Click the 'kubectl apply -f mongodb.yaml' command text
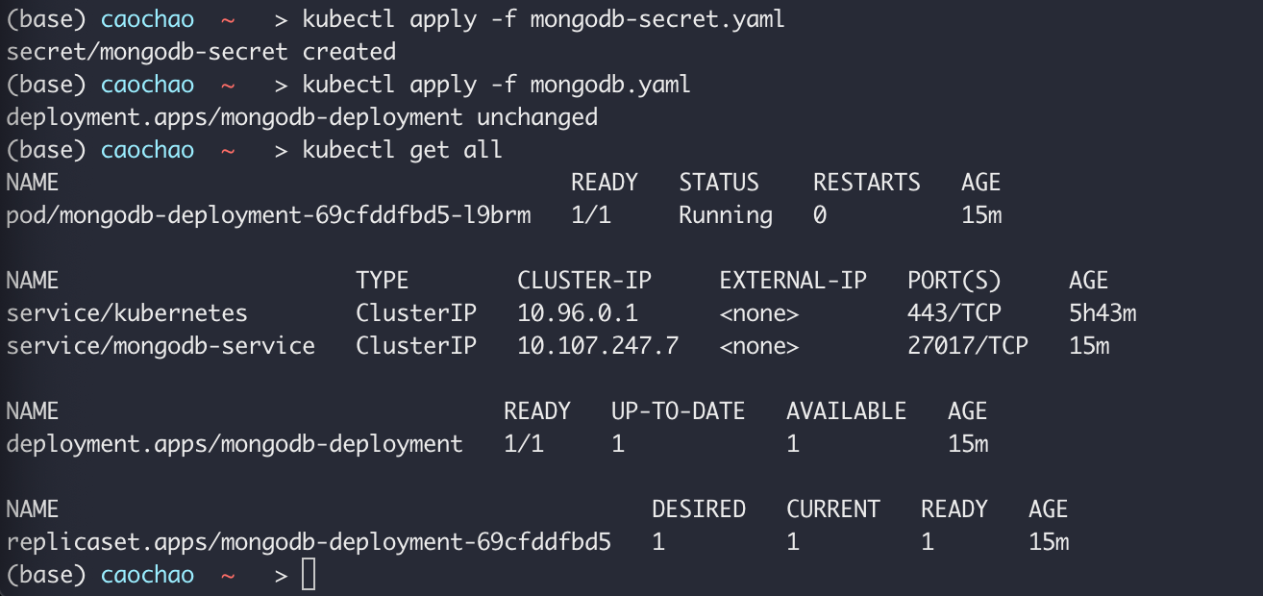Viewport: 1263px width, 596px height. coord(496,85)
